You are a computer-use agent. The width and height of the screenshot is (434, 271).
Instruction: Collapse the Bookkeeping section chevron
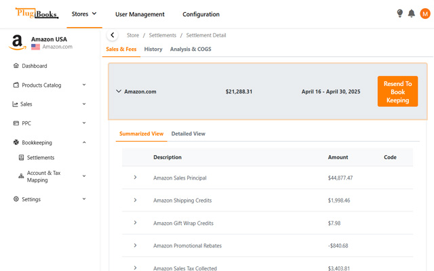point(84,142)
